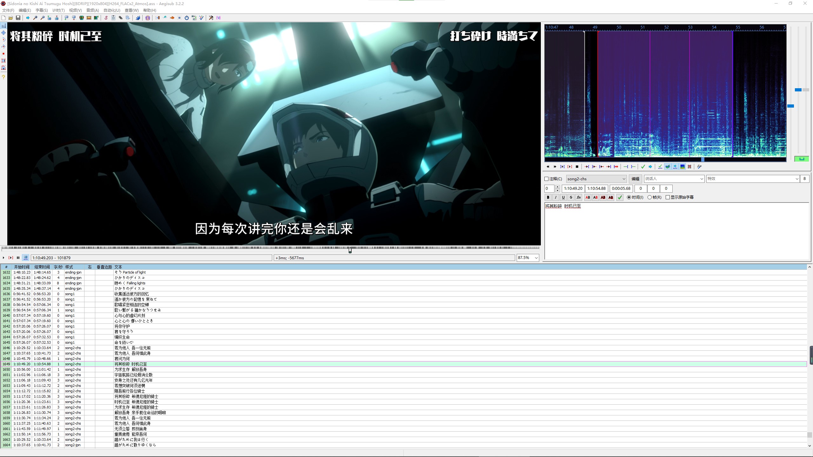
Task: Toggle auto-commit changes in audio toolbar
Action: click(660, 167)
